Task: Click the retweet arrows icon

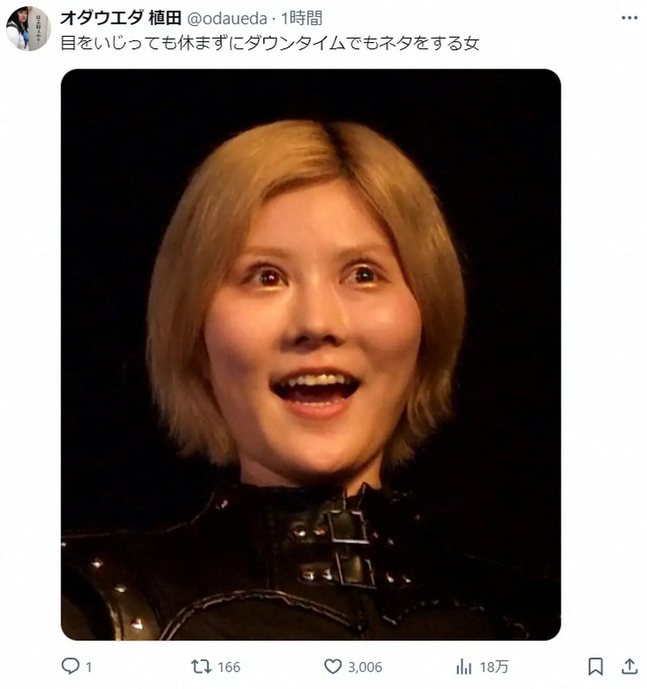Action: 201,666
